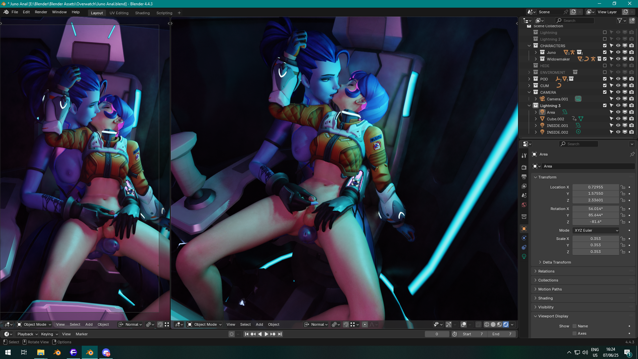Viewport: 638px width, 359px height.
Task: Pin the Area properties context
Action: (x=632, y=154)
